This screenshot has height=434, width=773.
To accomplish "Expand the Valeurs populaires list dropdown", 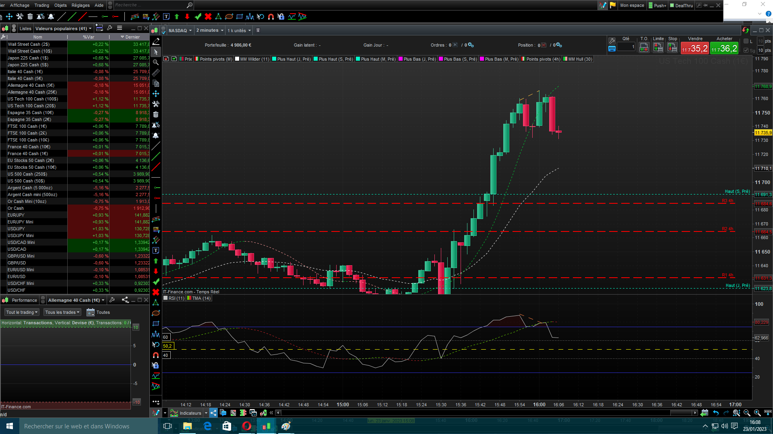I will click(x=63, y=29).
